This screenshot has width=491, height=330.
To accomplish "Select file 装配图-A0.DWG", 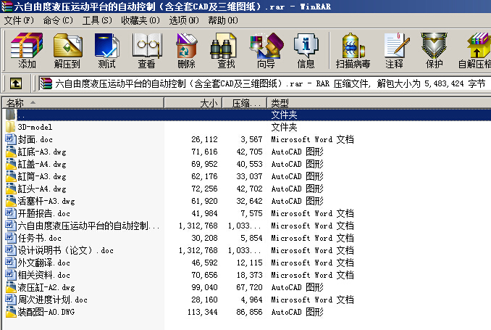I will (46, 312).
